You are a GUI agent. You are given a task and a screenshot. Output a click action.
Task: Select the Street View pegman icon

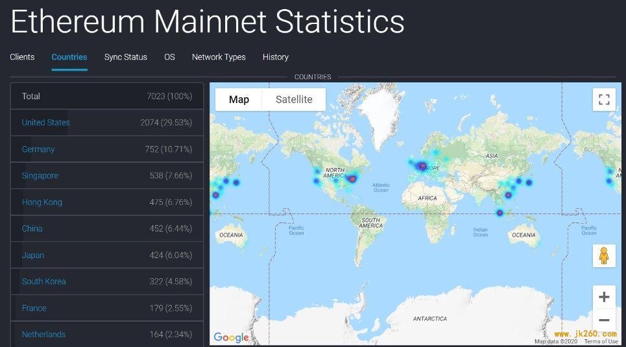pyautogui.click(x=604, y=256)
